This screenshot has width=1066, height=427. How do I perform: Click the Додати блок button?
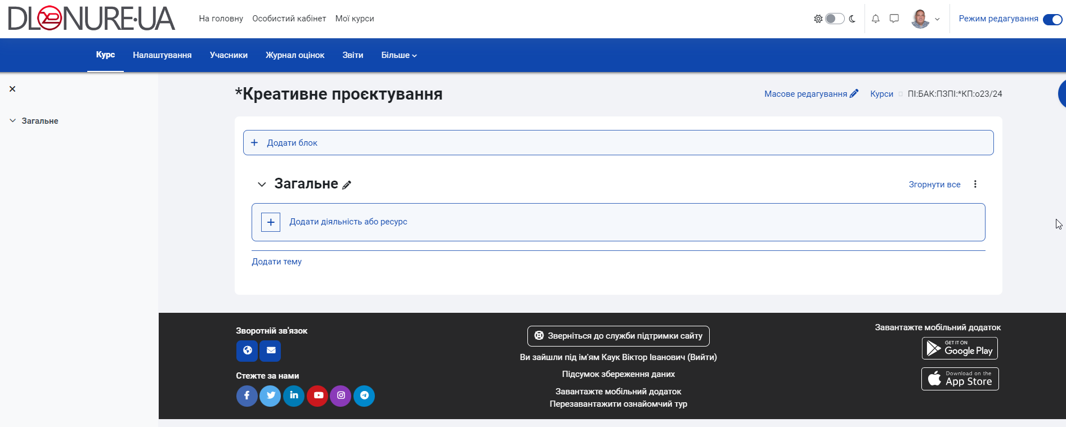click(x=618, y=143)
